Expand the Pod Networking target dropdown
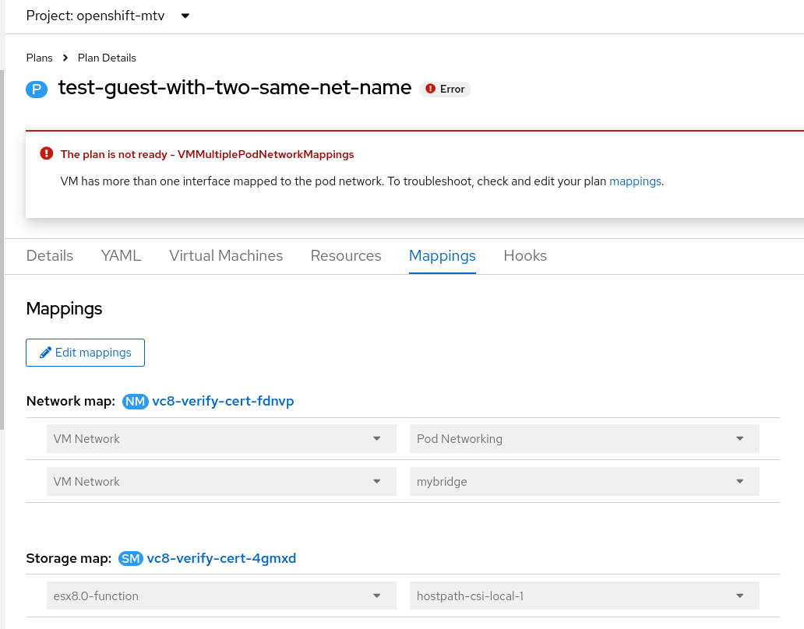Image resolution: width=804 pixels, height=629 pixels. [584, 439]
